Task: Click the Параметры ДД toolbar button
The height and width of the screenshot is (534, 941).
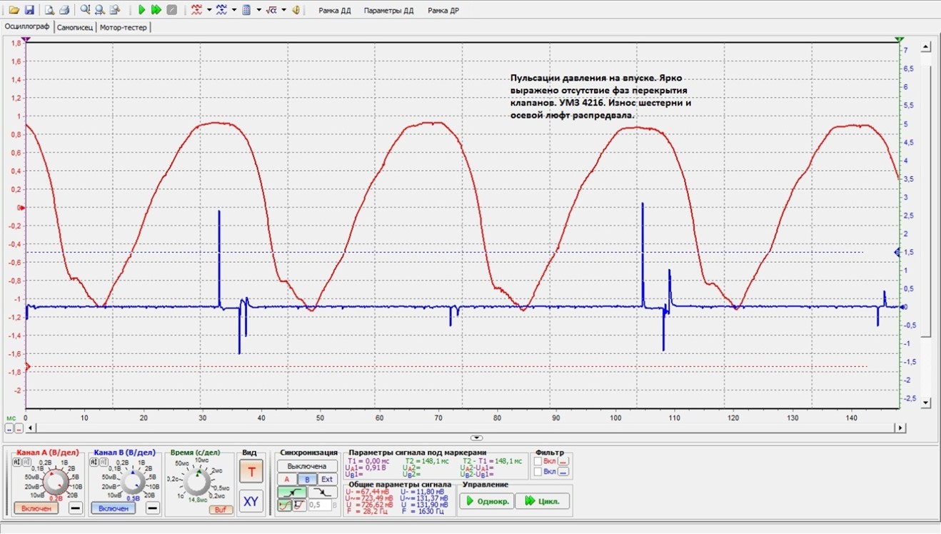Action: pos(388,11)
